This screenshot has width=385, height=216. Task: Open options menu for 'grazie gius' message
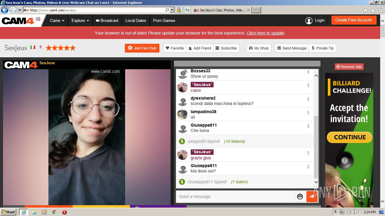point(308,153)
